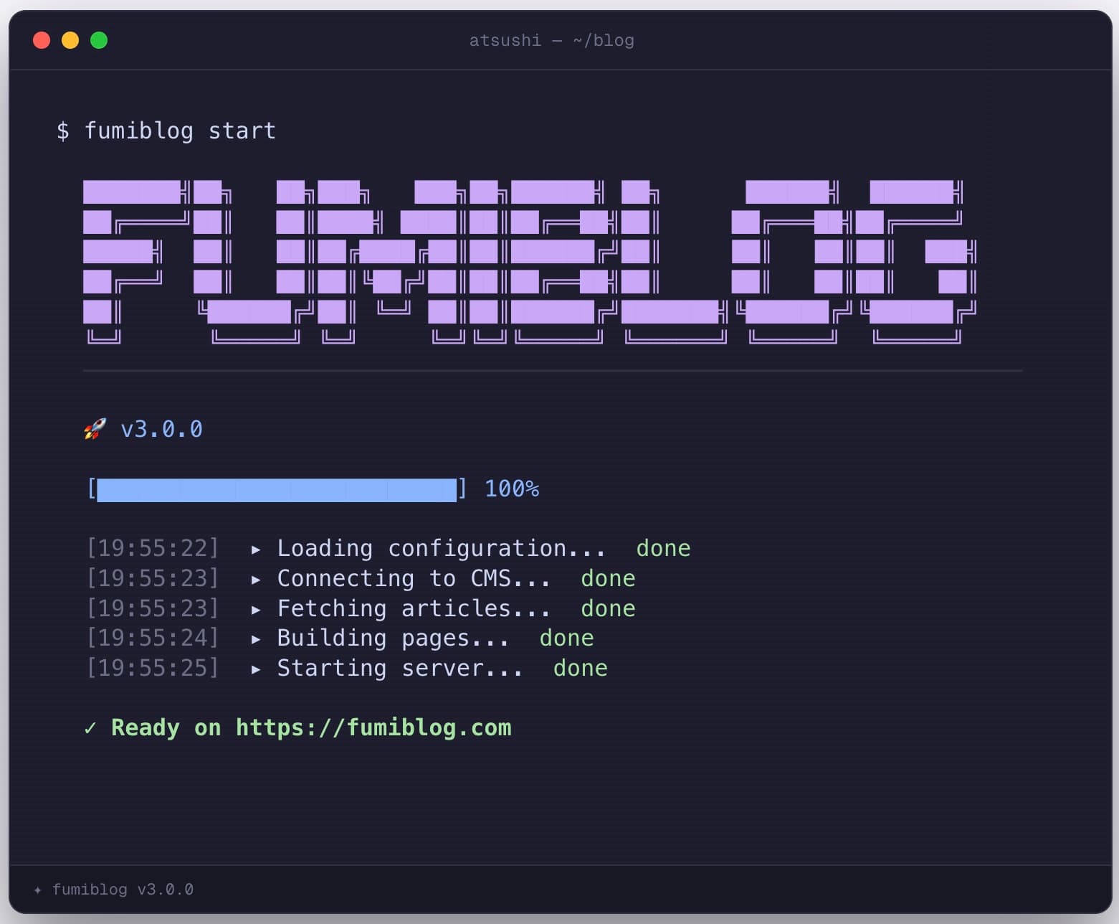This screenshot has height=924, width=1119.
Task: Click the arrow before Starting server
Action: coord(256,668)
